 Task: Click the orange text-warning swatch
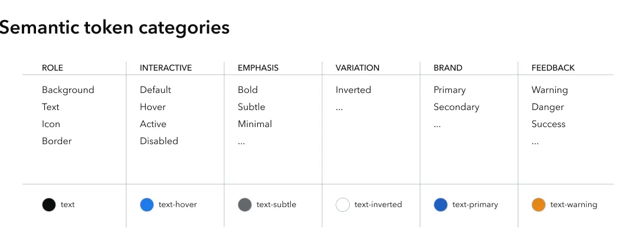click(x=539, y=205)
